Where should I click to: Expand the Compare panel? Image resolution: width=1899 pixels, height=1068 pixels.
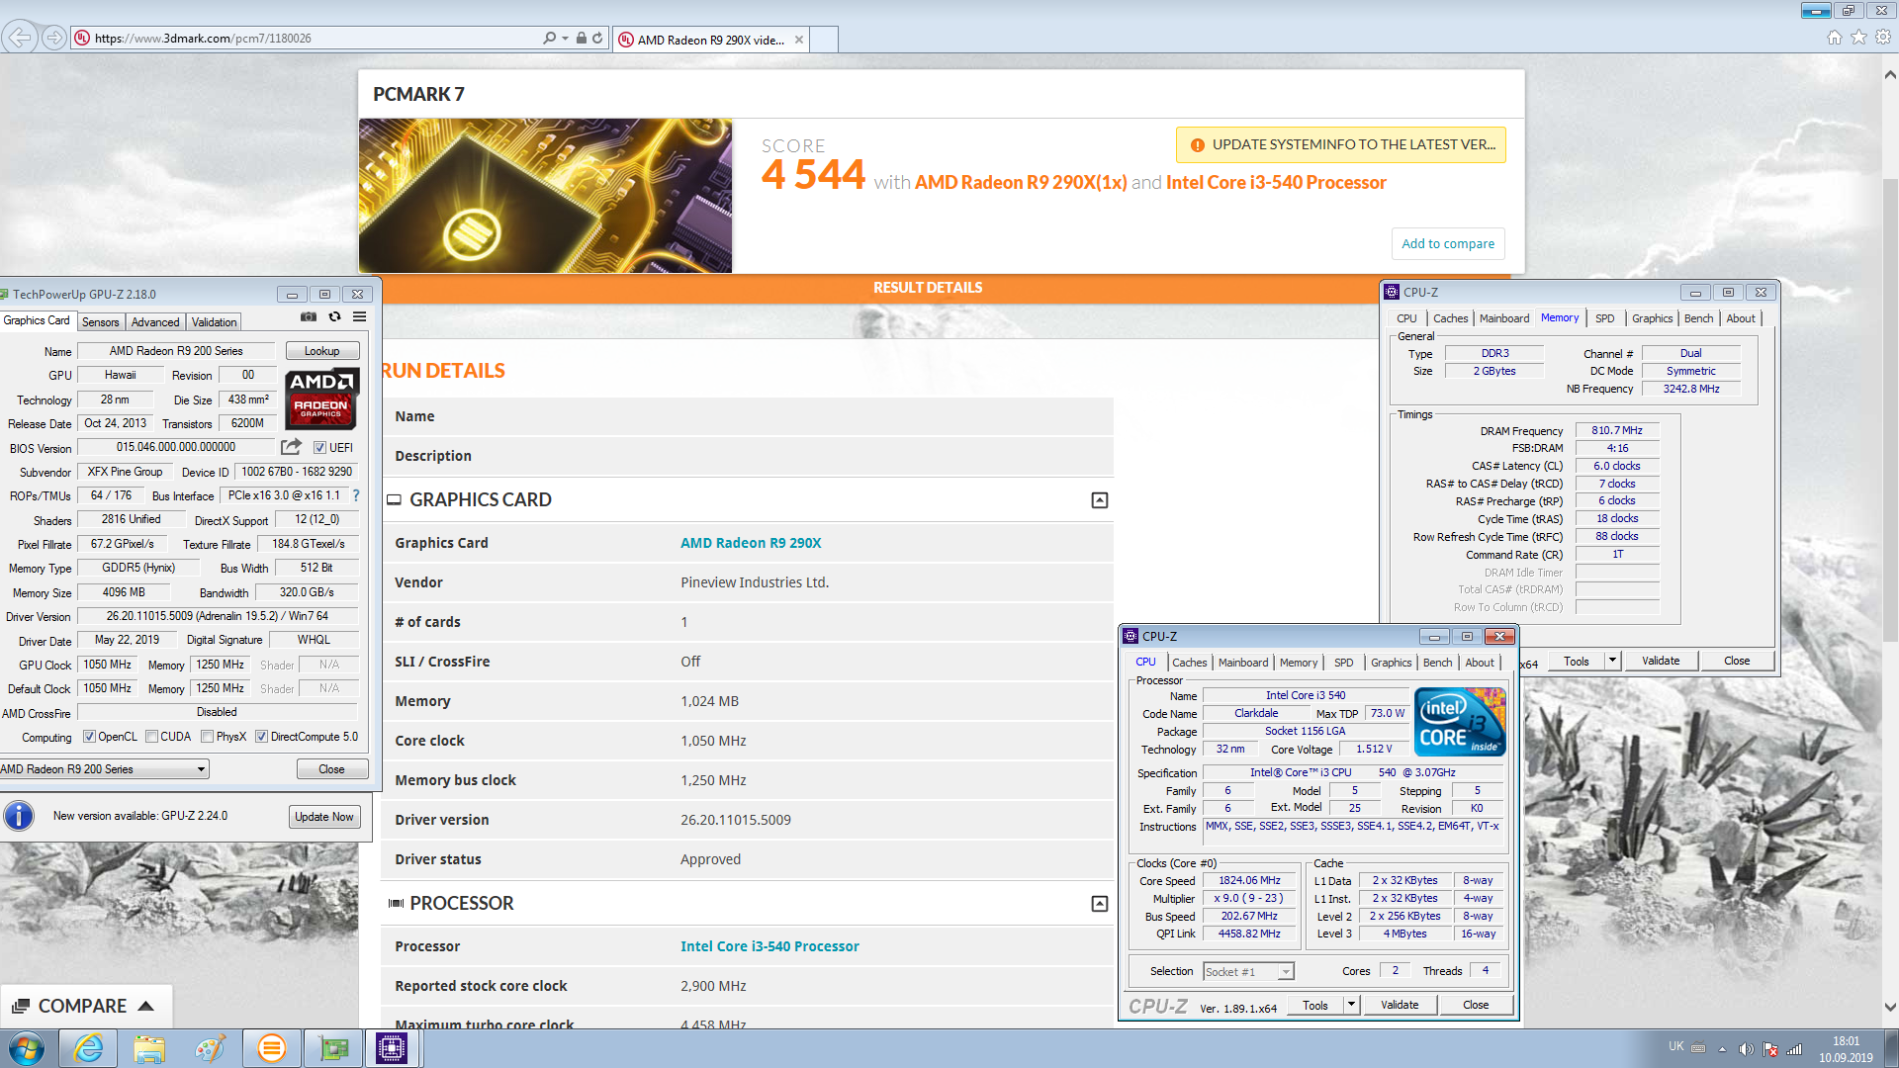pyautogui.click(x=85, y=1006)
